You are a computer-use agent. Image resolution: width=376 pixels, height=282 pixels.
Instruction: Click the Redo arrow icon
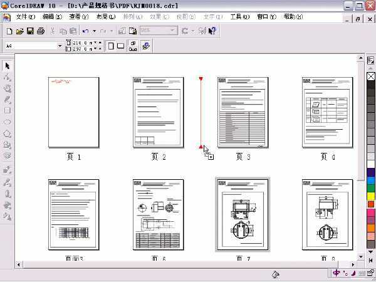(103, 31)
